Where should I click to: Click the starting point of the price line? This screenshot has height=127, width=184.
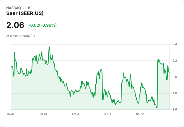coord(11,67)
